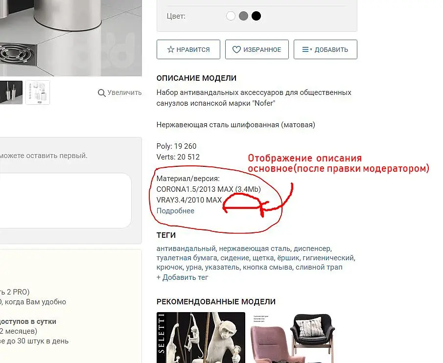This screenshot has width=443, height=363.
Task: Click the magnifier icon next to Увеличить
Action: click(x=101, y=93)
